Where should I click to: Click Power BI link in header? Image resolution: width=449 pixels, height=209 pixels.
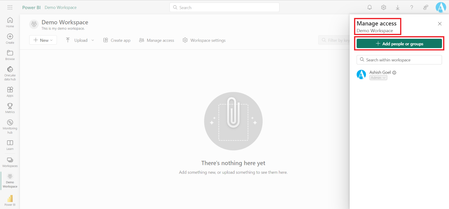(x=31, y=8)
